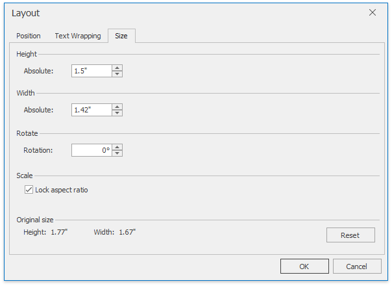Screen dimensions: 392x286
Task: Decrease the Rotation angle
Action: pos(117,153)
